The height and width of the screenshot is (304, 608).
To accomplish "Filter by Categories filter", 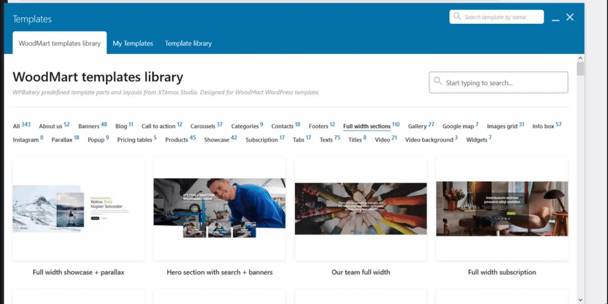I will [247, 126].
